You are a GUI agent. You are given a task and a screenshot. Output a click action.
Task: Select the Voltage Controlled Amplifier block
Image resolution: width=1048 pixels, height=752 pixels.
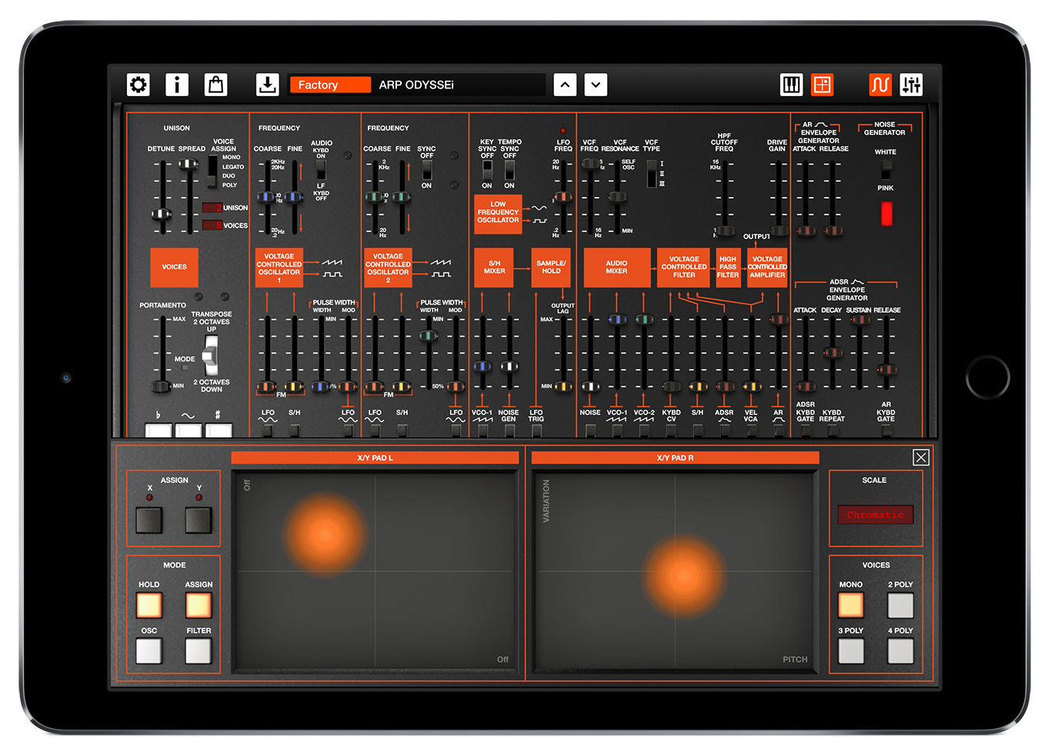[767, 268]
